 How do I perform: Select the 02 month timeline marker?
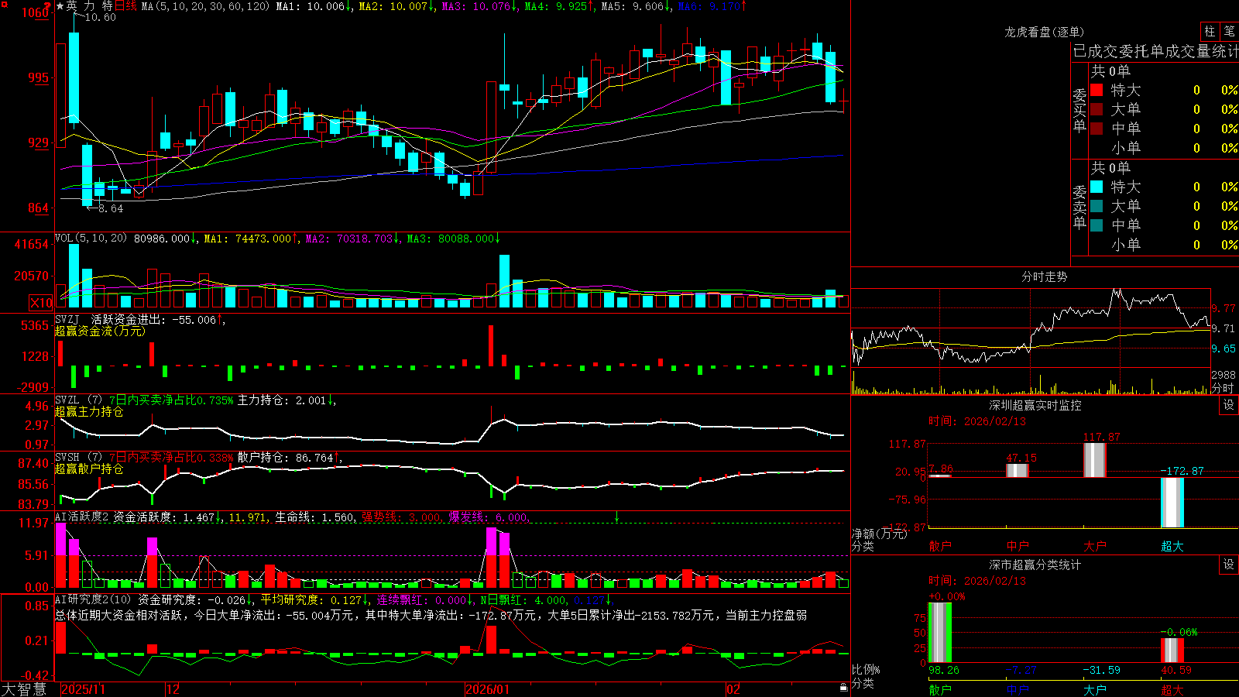(733, 689)
